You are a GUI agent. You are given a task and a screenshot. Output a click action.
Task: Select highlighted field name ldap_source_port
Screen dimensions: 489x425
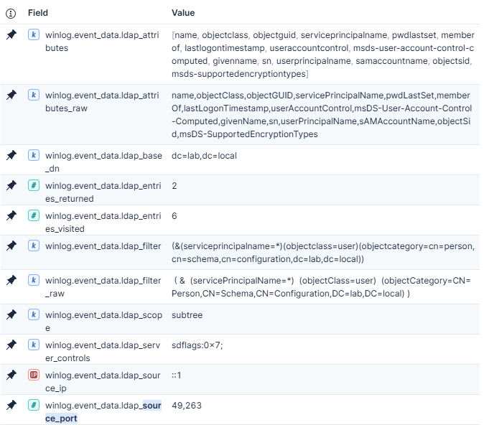[103, 412]
